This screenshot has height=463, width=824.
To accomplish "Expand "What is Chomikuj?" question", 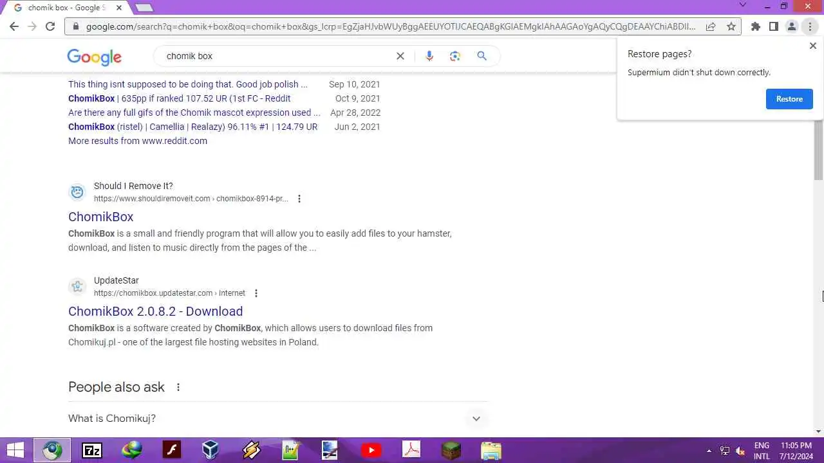I will [x=277, y=419].
